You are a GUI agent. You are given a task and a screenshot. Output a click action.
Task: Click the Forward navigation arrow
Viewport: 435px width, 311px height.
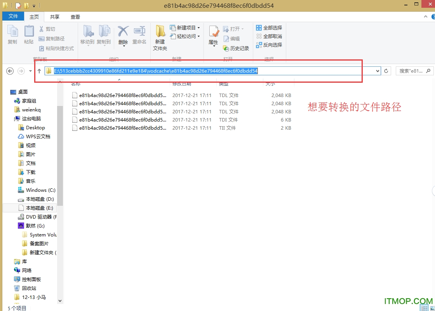[21, 71]
